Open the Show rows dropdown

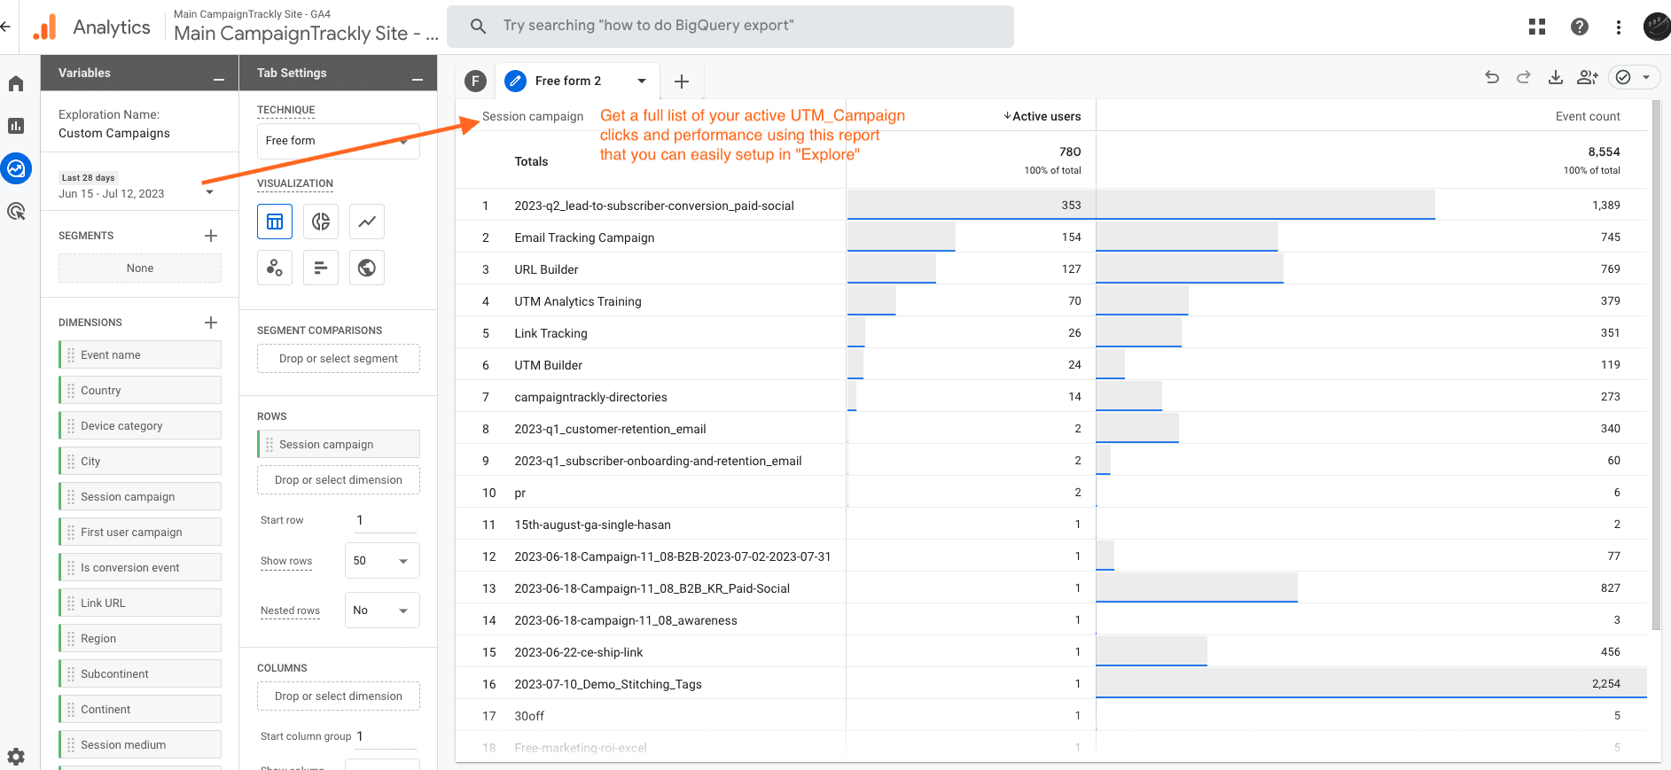click(381, 561)
